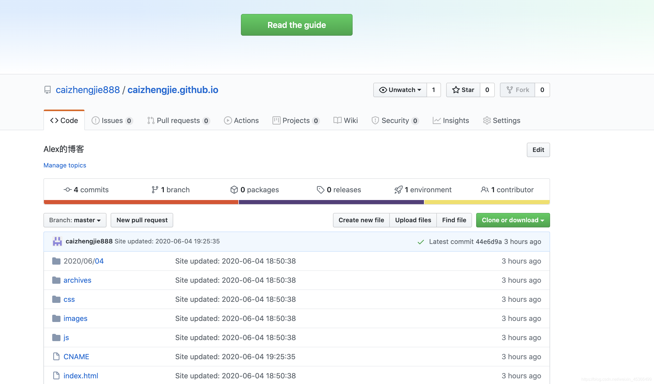Screen dimensions: 654x384
Task: Open the Branch: master dropdown
Action: click(75, 220)
